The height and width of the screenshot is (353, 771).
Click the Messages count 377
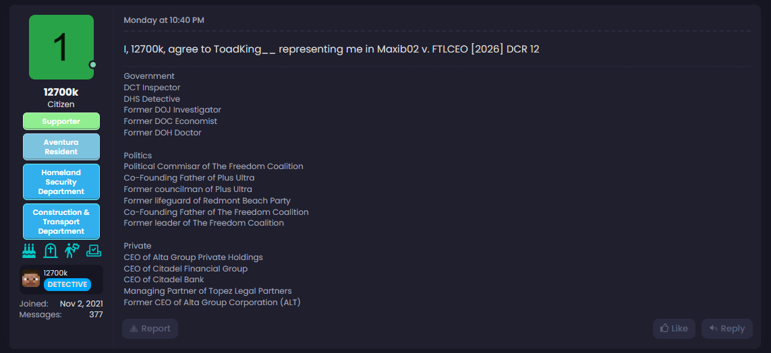tap(96, 315)
